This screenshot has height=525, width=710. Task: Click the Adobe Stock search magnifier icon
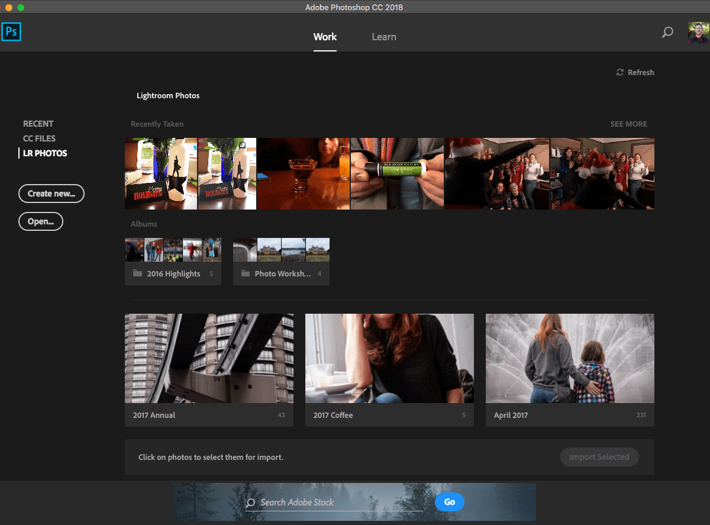(x=251, y=503)
